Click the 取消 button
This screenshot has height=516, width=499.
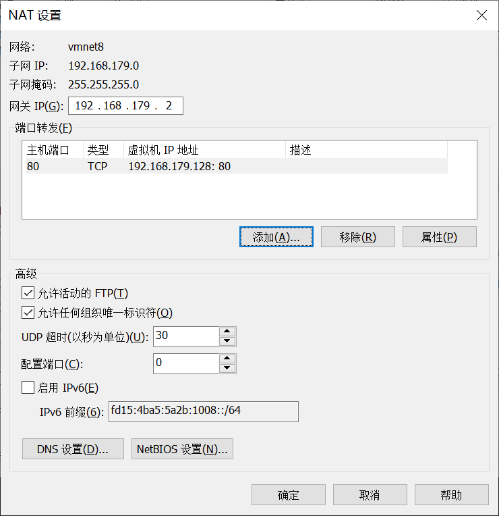click(x=370, y=494)
